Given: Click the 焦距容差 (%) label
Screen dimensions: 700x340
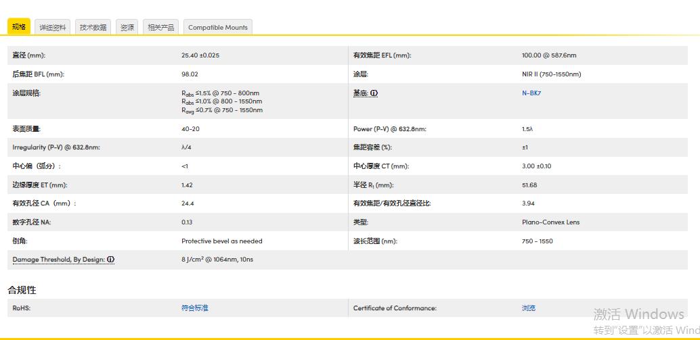Looking at the screenshot, I should click(372, 147).
